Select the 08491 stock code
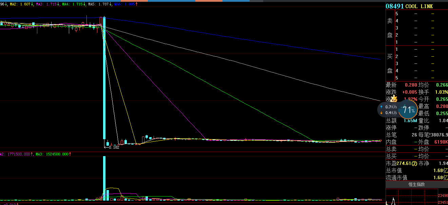This screenshot has height=205, width=448. [394, 6]
